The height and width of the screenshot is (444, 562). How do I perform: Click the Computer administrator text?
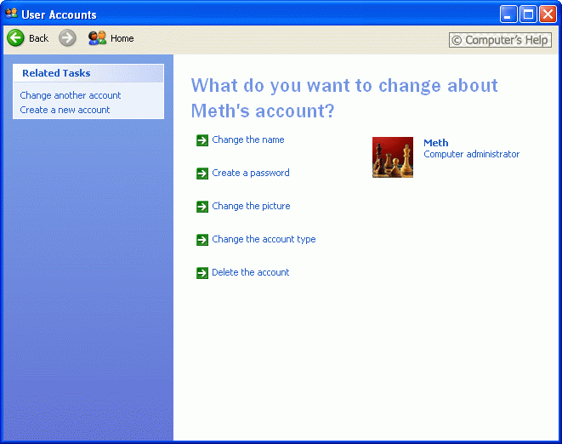(x=471, y=154)
